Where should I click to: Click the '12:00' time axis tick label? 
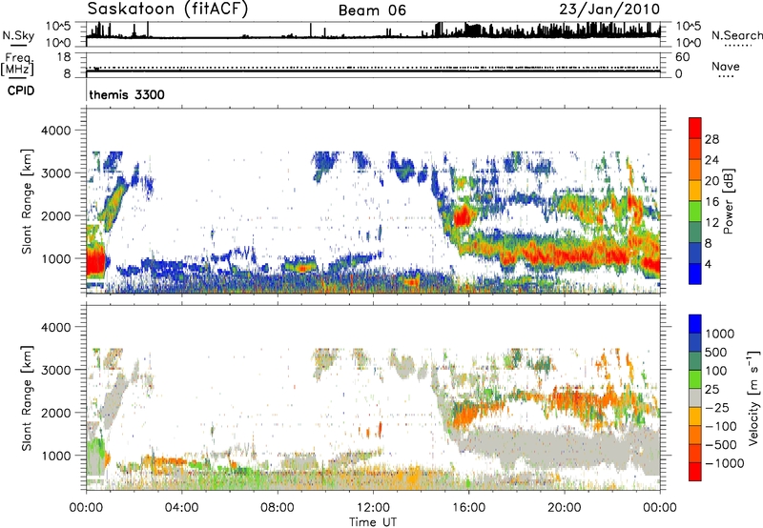(373, 508)
